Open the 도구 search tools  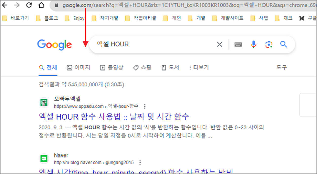(x=281, y=68)
